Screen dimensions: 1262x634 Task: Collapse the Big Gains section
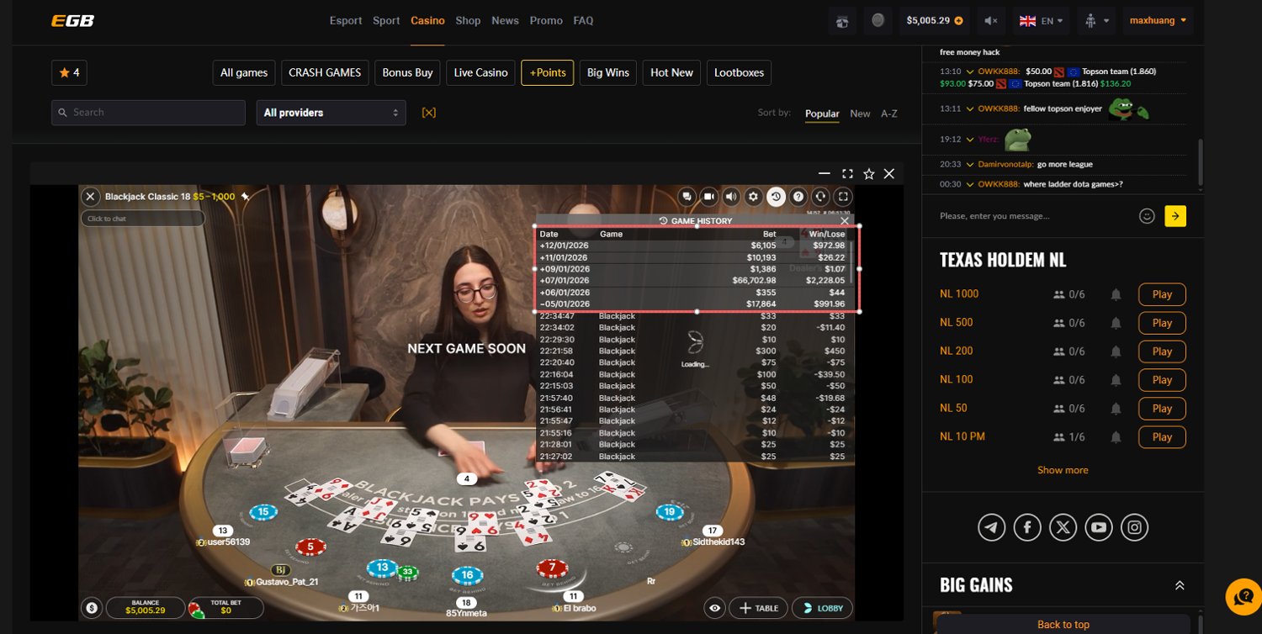[x=1180, y=585]
